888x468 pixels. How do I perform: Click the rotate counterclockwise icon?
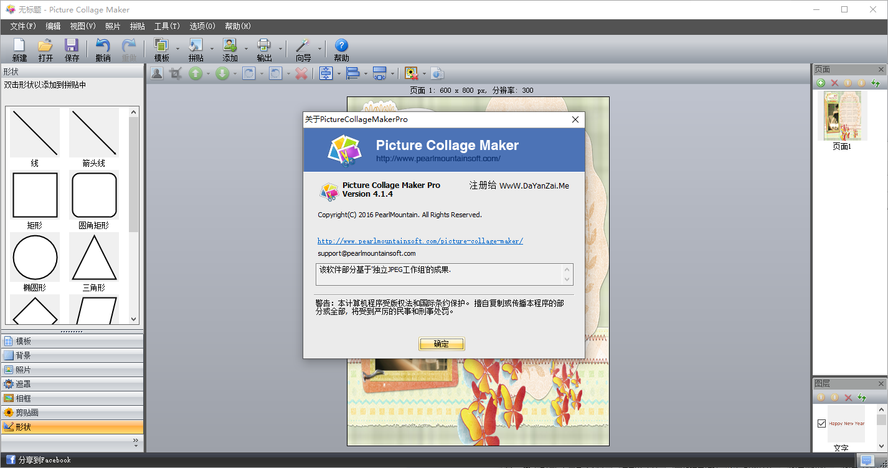pos(275,73)
